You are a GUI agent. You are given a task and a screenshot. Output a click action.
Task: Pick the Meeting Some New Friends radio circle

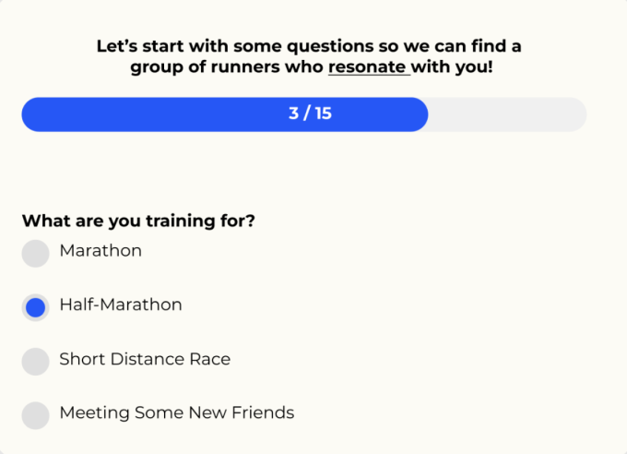click(35, 415)
